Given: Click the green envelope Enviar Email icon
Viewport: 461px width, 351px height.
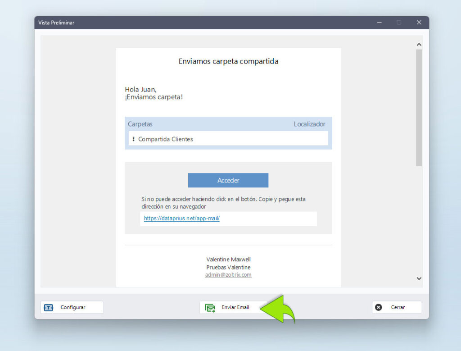Looking at the screenshot, I should point(210,307).
